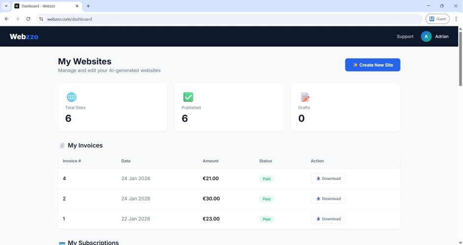Expand the tab search dropdown arrow
Screen dimensions: 463x245
[6, 6]
